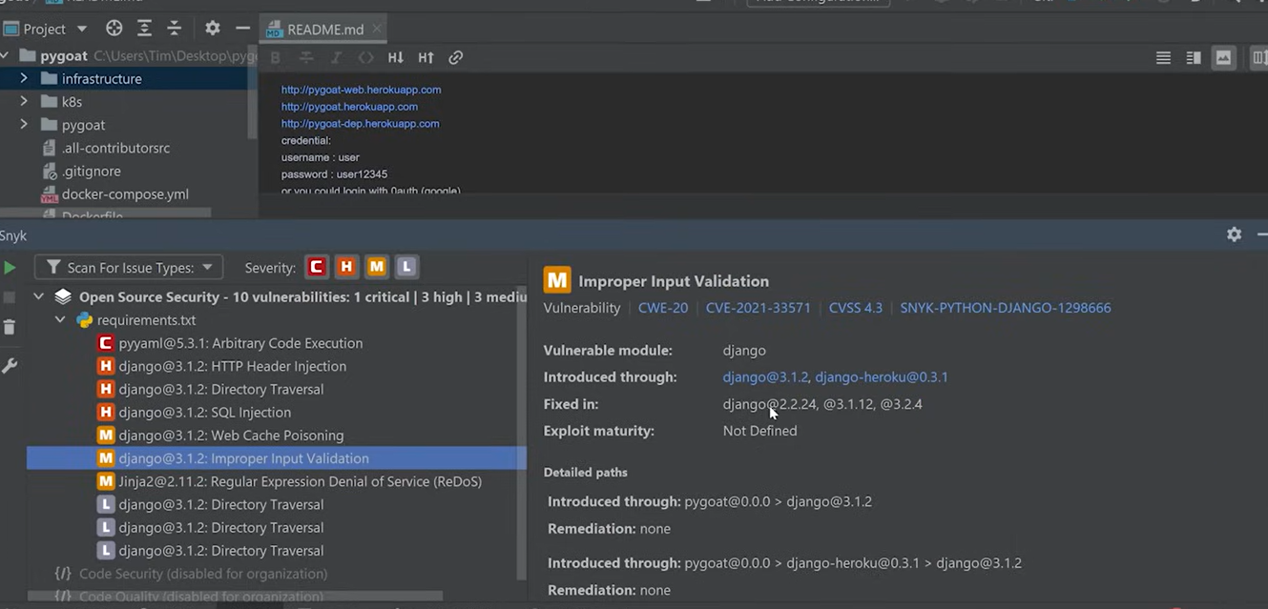Run the Snyk scan with green play icon
Screen dimensions: 1268x609
(10, 268)
